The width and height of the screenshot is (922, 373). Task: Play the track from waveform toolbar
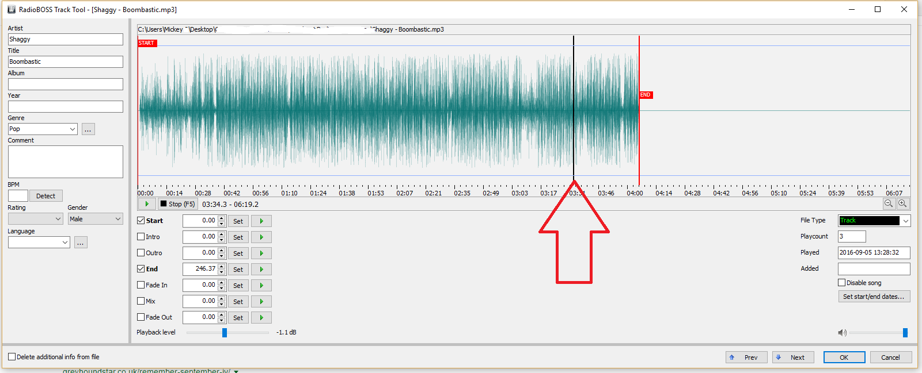pyautogui.click(x=147, y=204)
